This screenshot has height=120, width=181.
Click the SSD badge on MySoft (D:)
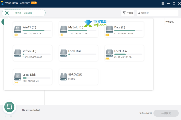pyautogui.click(x=62, y=35)
